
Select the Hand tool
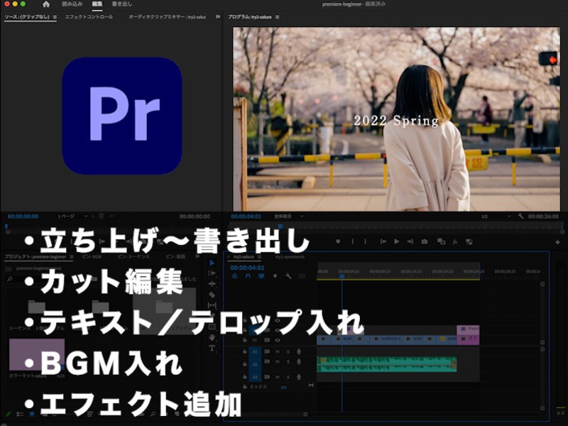pos(212,337)
